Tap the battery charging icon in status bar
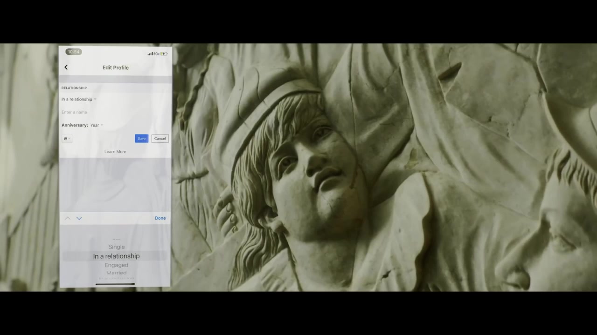The width and height of the screenshot is (597, 335). coord(164,54)
